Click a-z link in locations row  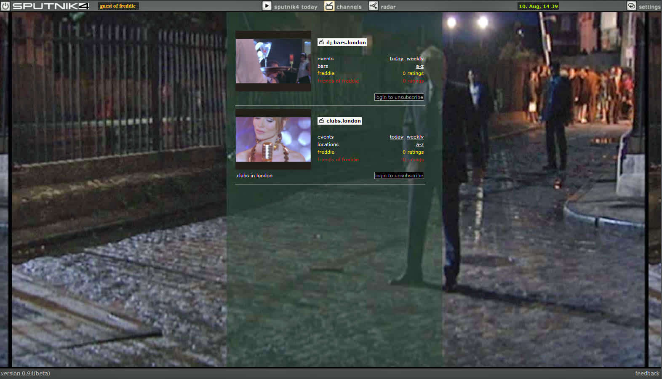point(420,144)
